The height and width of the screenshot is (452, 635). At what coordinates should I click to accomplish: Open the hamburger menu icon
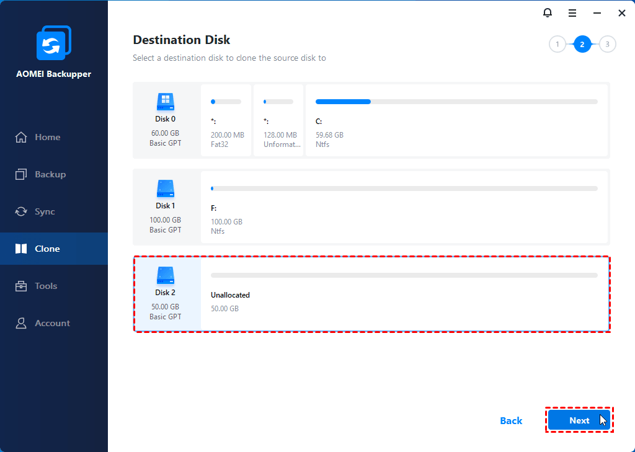(572, 14)
